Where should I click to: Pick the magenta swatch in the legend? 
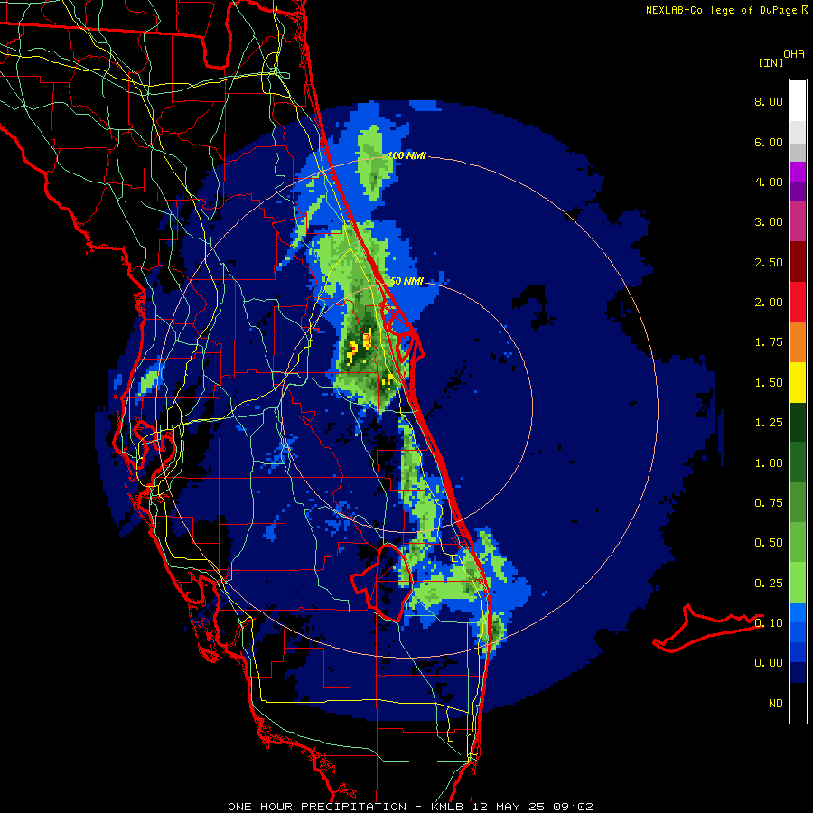(798, 172)
